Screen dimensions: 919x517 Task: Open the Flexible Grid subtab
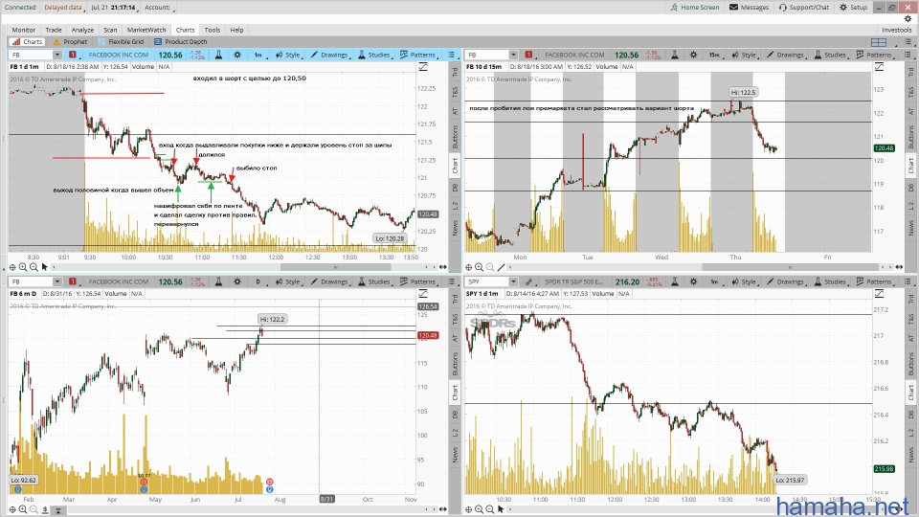click(121, 41)
